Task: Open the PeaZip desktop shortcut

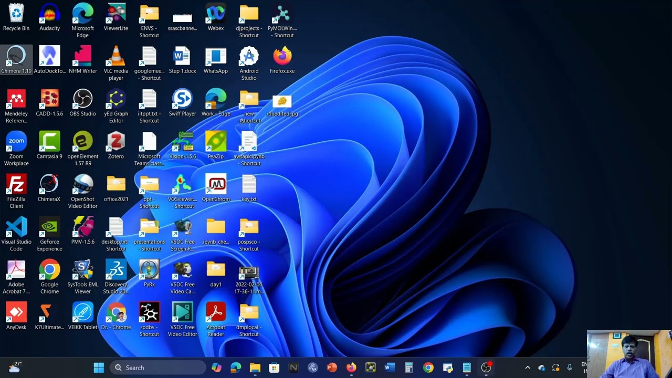Action: tap(216, 145)
